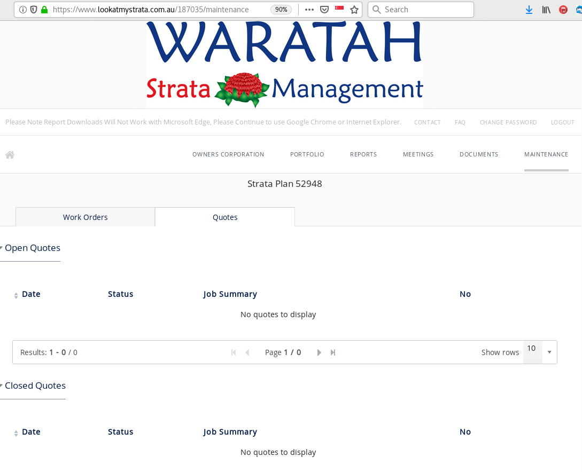Click the Strata Plan 52948 heading
The width and height of the screenshot is (582, 472).
[x=285, y=184]
